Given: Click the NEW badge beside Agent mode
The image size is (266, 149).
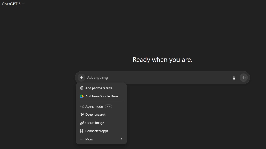Looking at the screenshot, I should [108, 106].
